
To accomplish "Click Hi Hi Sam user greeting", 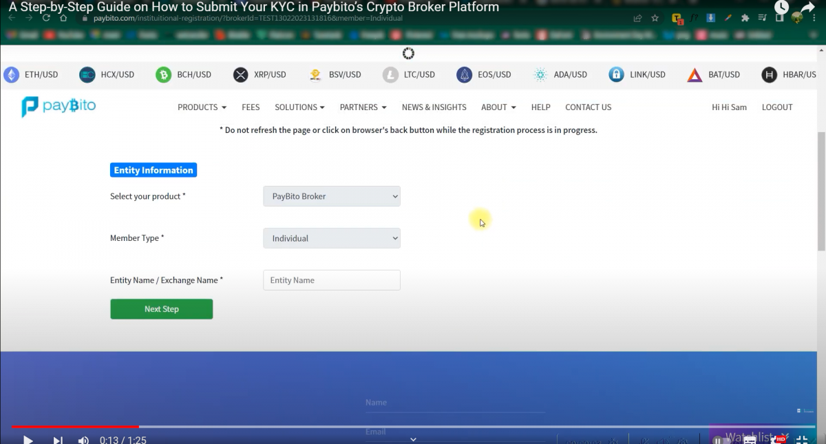I will click(729, 107).
